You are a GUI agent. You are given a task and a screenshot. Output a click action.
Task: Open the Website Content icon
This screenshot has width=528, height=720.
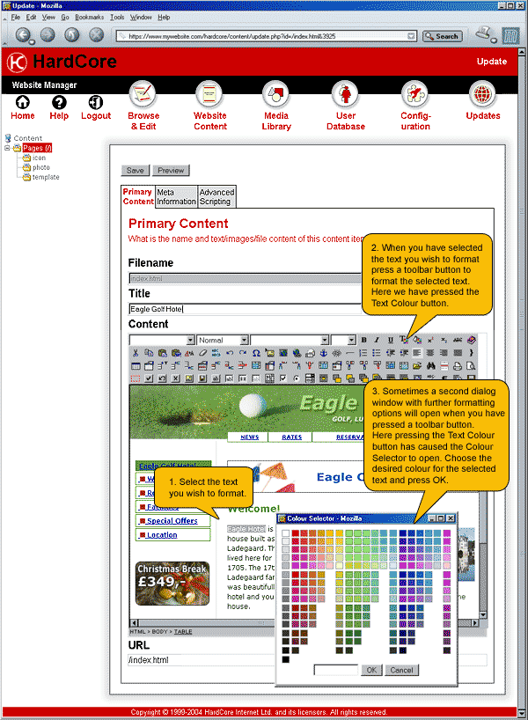click(209, 94)
